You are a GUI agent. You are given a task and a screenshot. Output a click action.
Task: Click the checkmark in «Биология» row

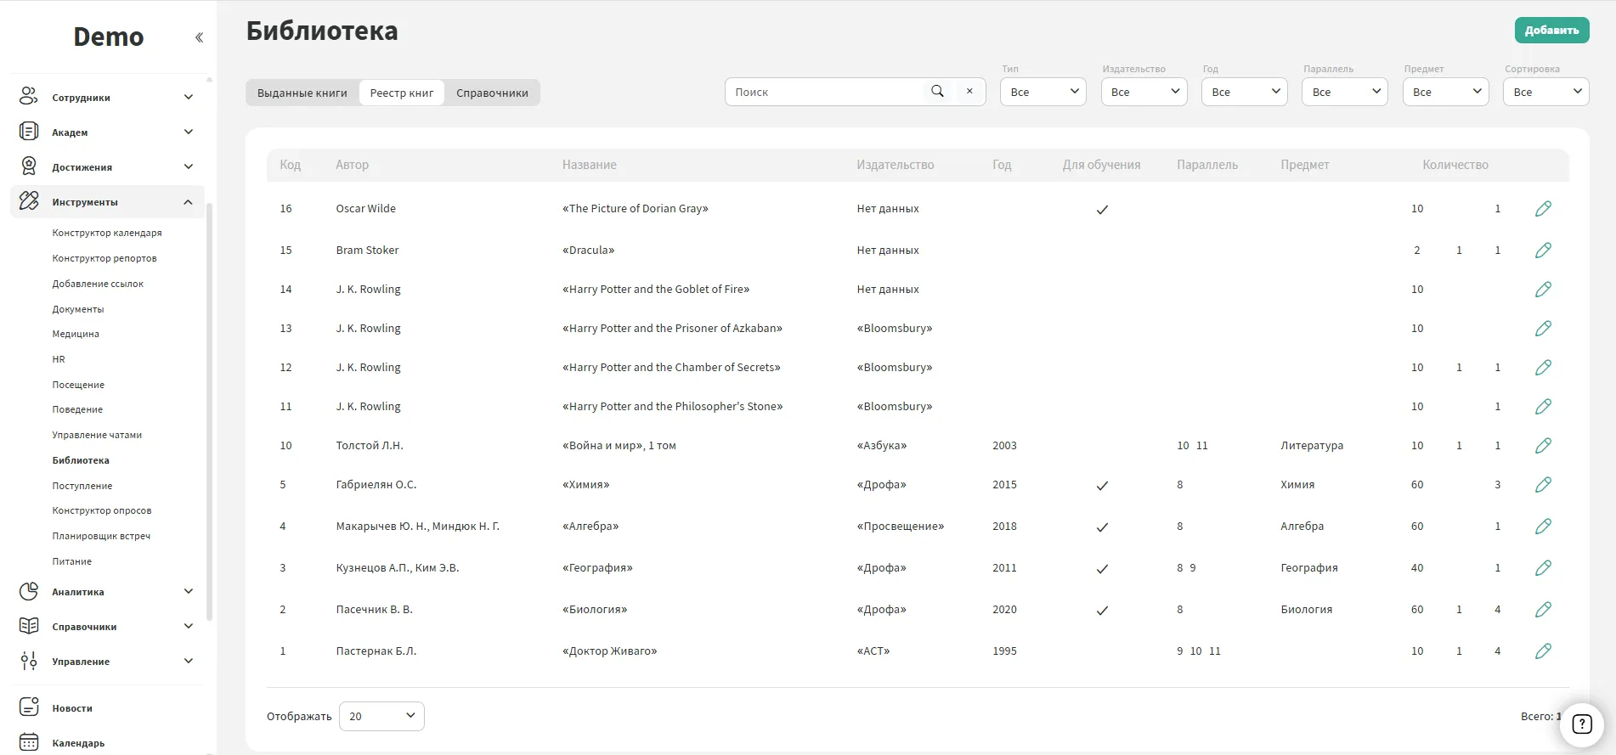pos(1102,611)
